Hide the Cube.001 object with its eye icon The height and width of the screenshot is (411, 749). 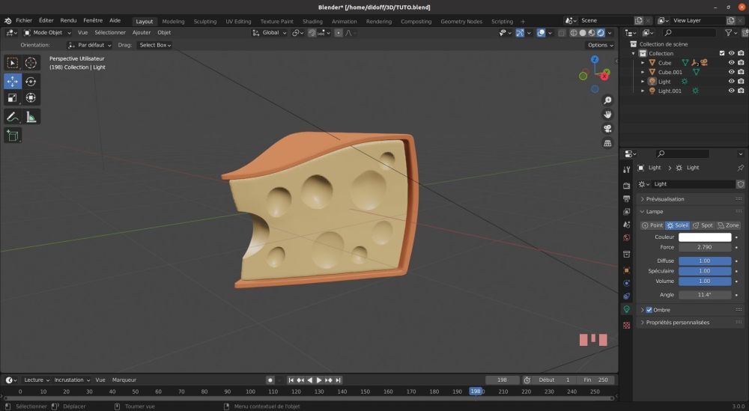(x=731, y=72)
